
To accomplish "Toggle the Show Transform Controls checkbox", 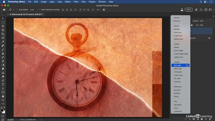I will (x=39, y=10).
